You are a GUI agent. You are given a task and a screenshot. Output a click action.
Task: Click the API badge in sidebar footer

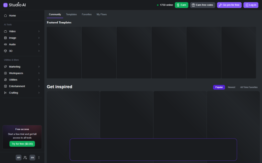tap(18, 157)
